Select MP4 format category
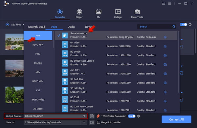197x128 pixels. tap(38, 36)
